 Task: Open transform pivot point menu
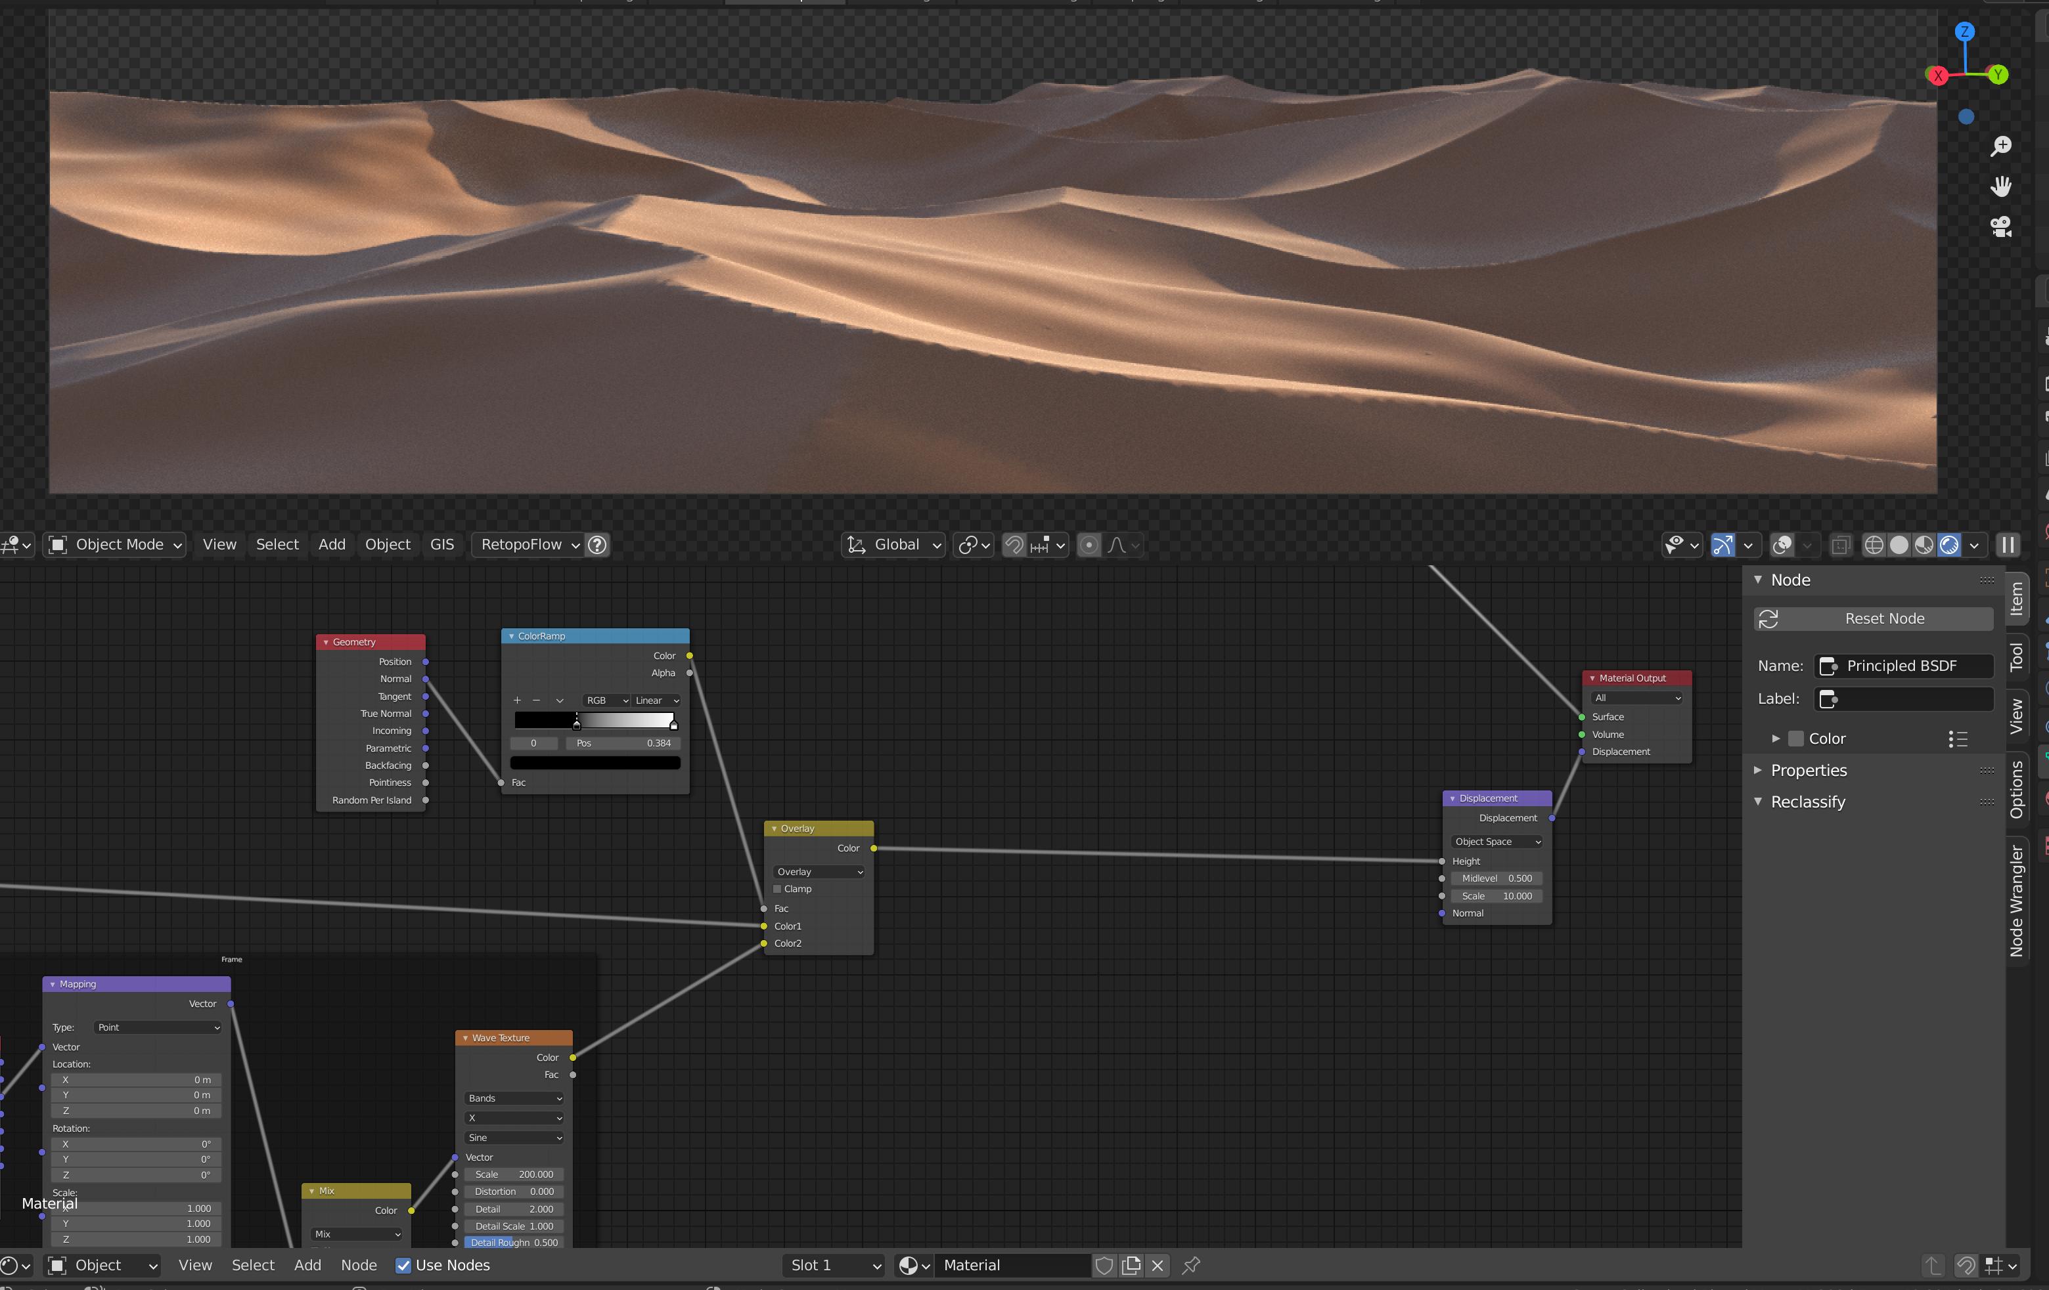pos(974,545)
